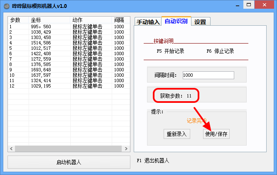Switch to the 手动输入 tab

point(148,22)
